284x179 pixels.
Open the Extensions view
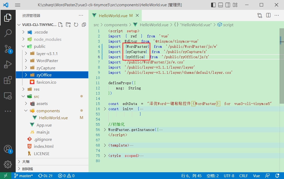8,80
